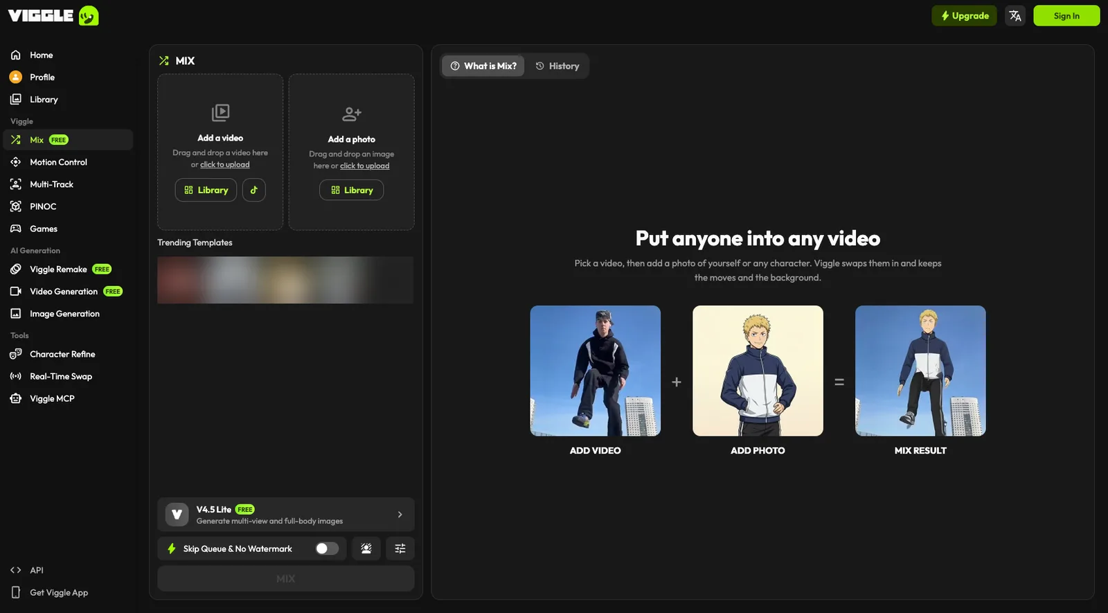1108x613 pixels.
Task: Click the Viggle logo
Action: [53, 15]
